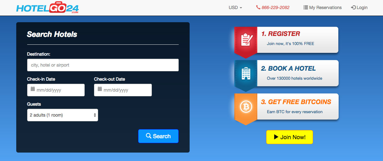This screenshot has height=161, width=383.
Task: Focus the Destination input field
Action: pyautogui.click(x=103, y=65)
